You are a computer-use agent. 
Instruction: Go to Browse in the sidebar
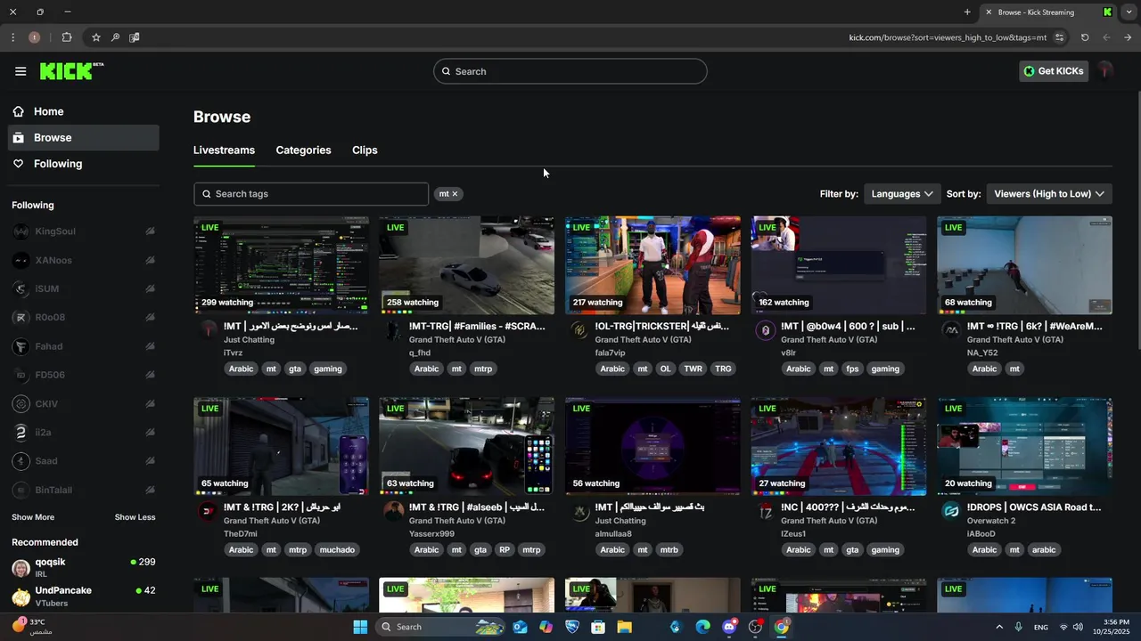tap(84, 138)
